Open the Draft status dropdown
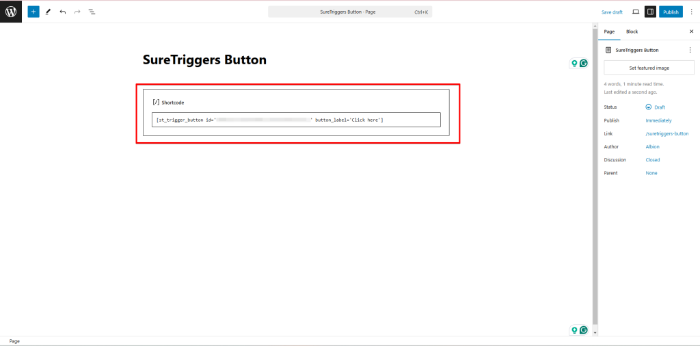The width and height of the screenshot is (700, 346). [x=655, y=107]
